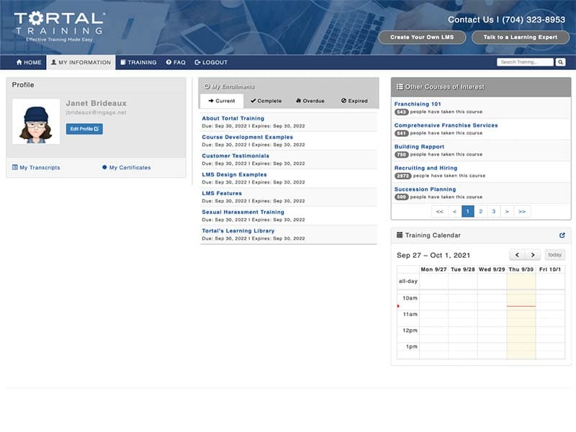
Task: Click the Tortal Training logo
Action: click(59, 26)
